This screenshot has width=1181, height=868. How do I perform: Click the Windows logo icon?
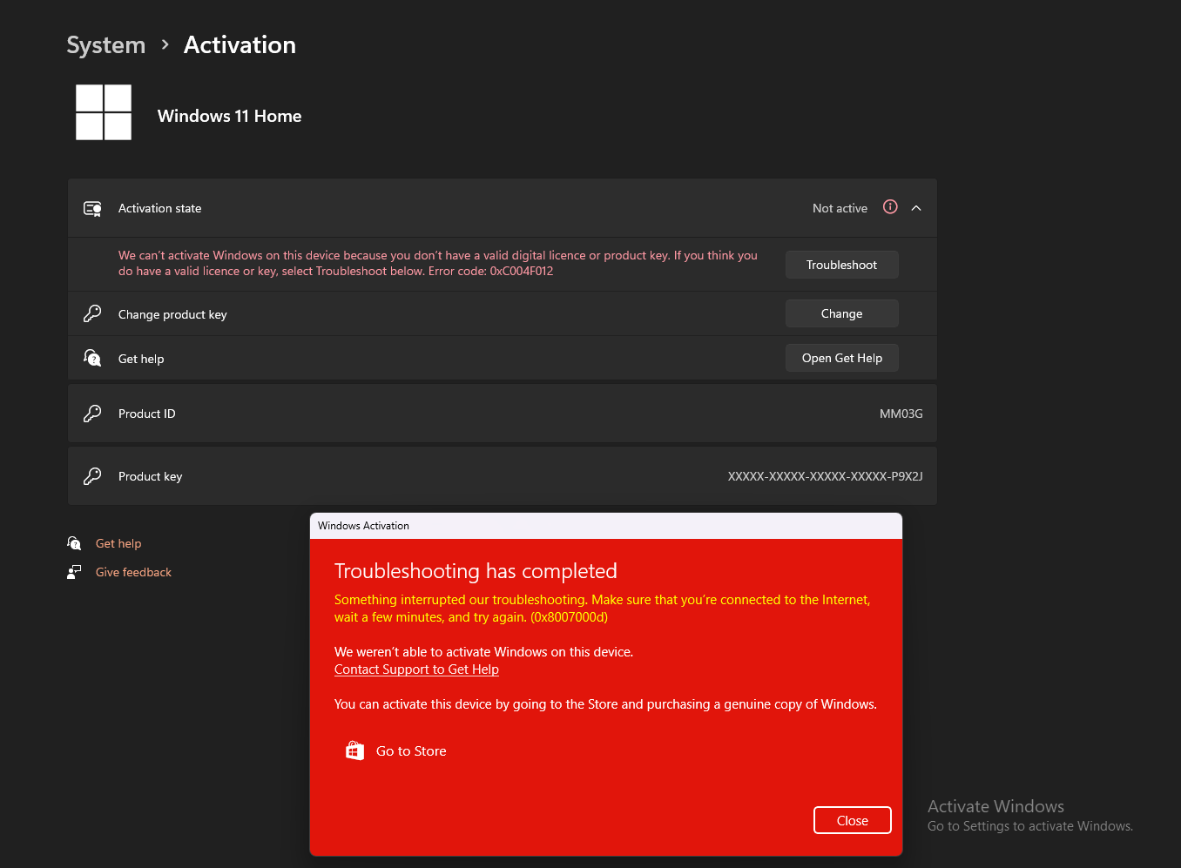click(104, 112)
